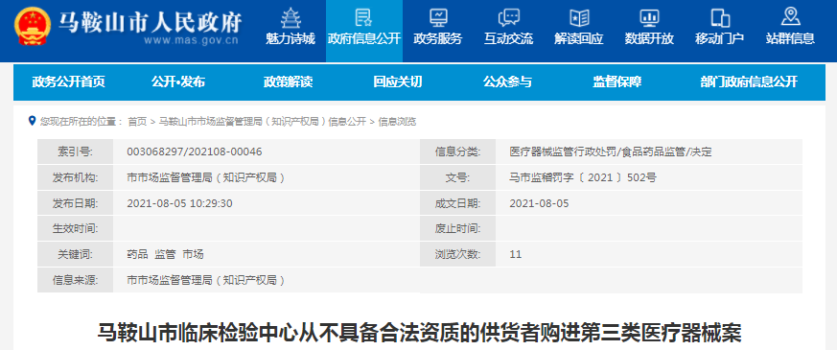
Task: Click the 索引号 label cell
Action: (x=76, y=152)
